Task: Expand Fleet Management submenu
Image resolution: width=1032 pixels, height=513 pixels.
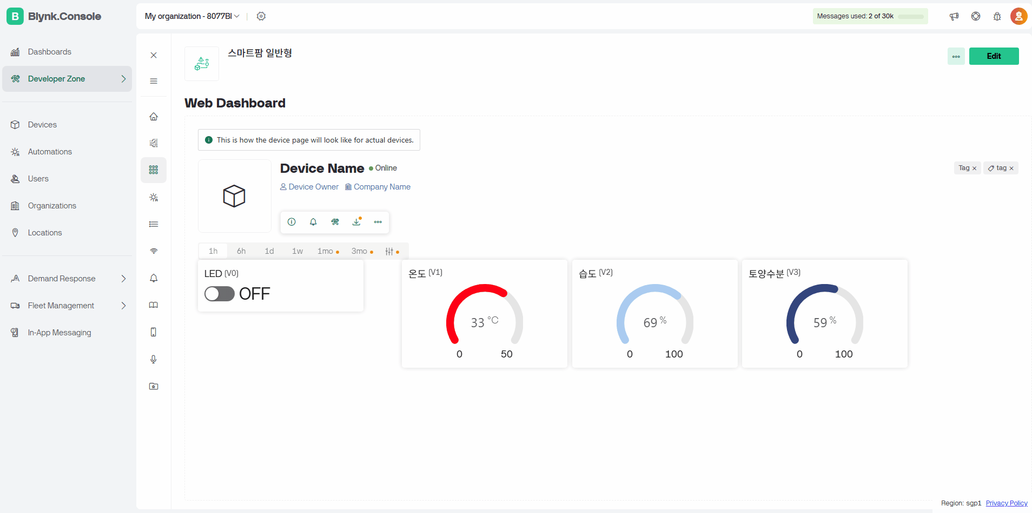Action: coord(123,306)
